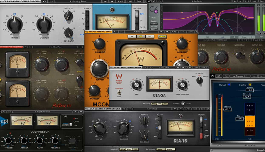The height and width of the screenshot is (152, 265).
Task: Click the C6 sidechain SC badge
Action: 156,11
